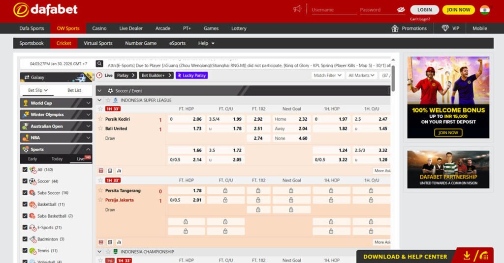Click the download arrow icon in help center
The width and height of the screenshot is (504, 263).
(467, 256)
